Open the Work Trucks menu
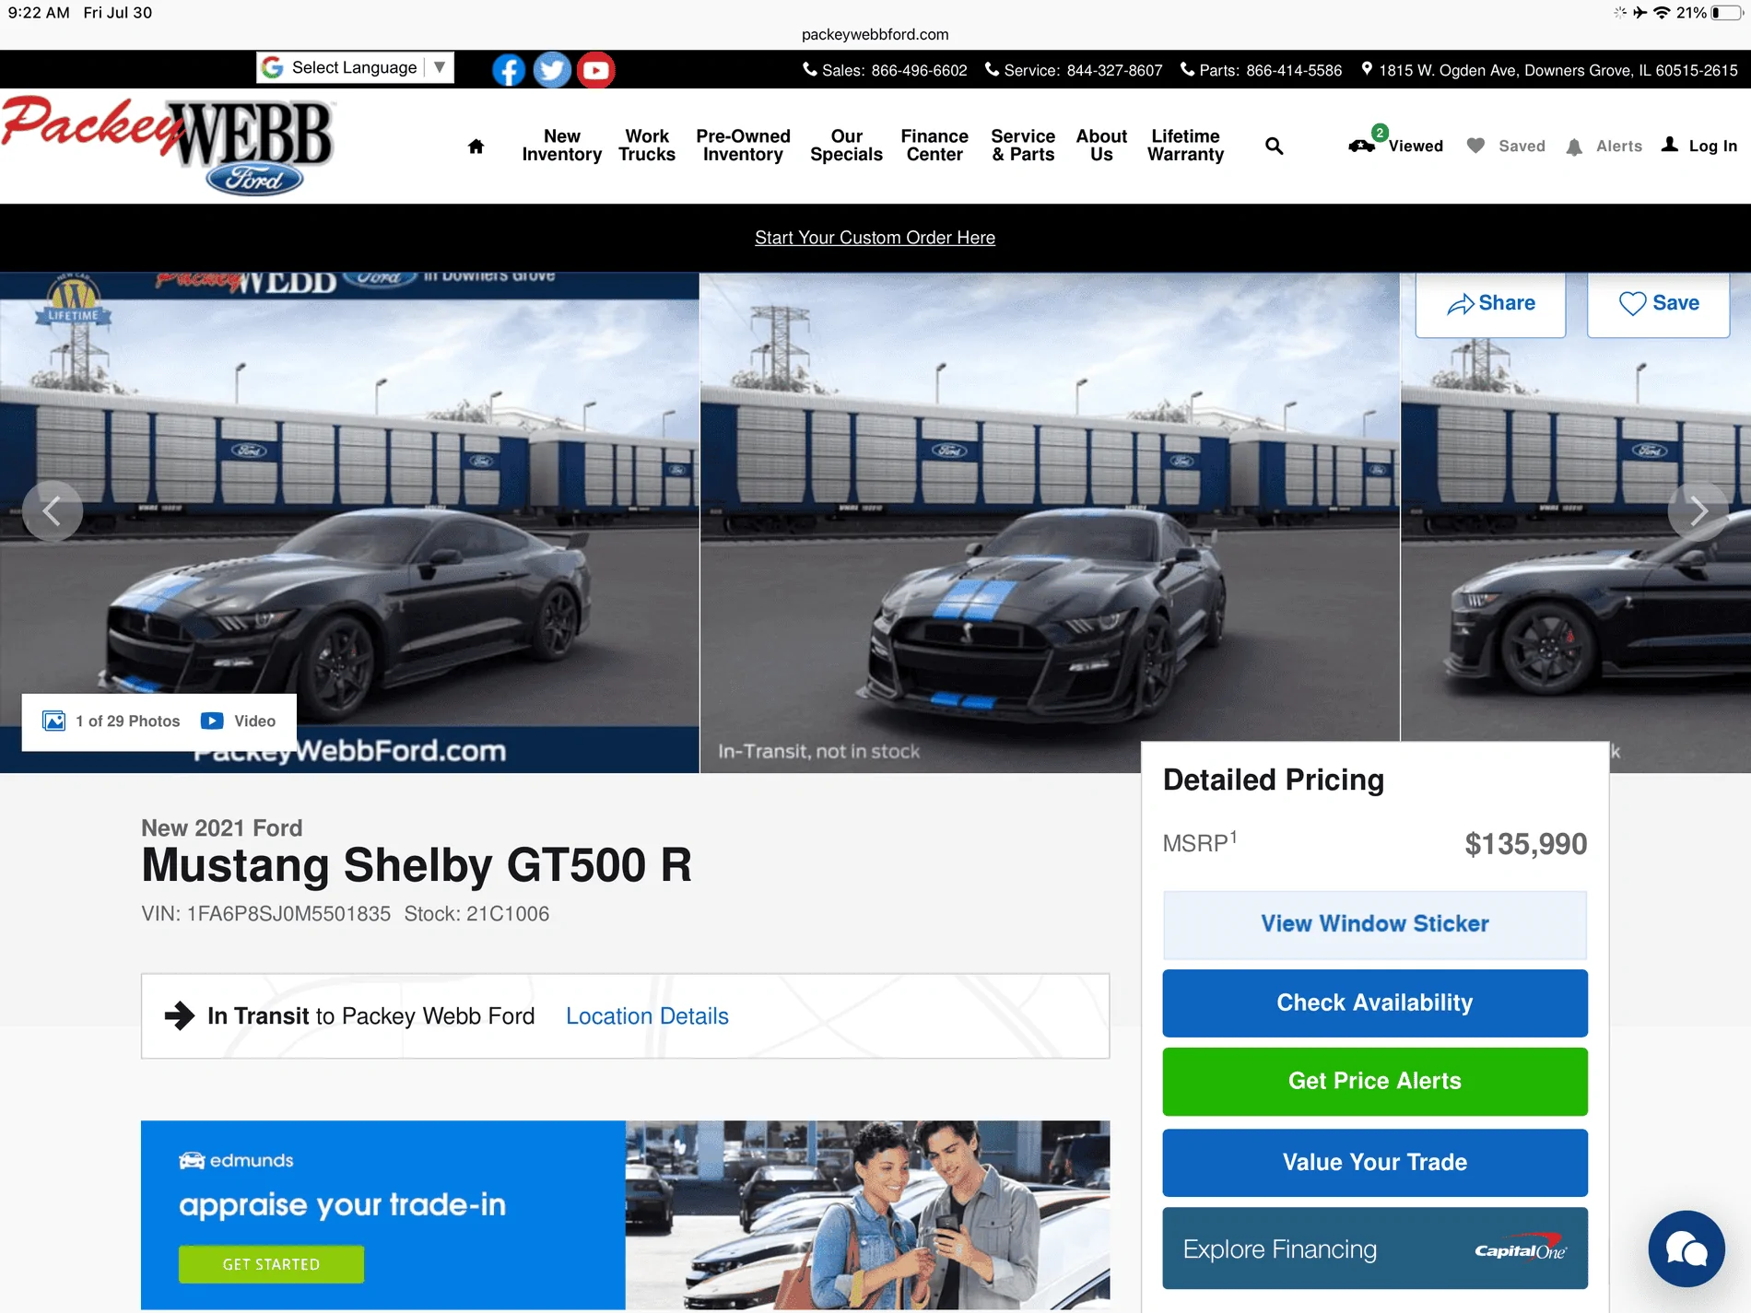This screenshot has width=1751, height=1313. coord(647,146)
